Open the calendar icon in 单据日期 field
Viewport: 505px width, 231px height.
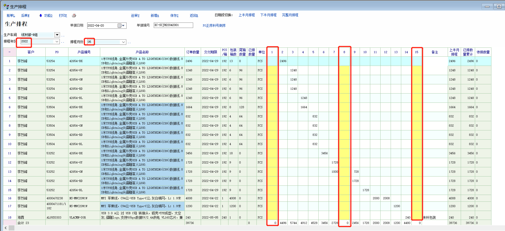click(120, 26)
